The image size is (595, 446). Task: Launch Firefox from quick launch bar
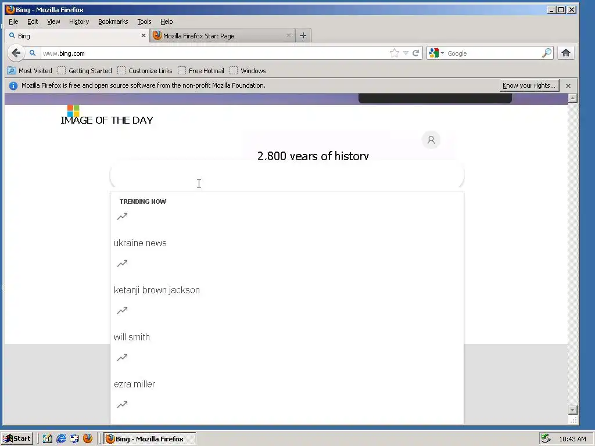(88, 438)
